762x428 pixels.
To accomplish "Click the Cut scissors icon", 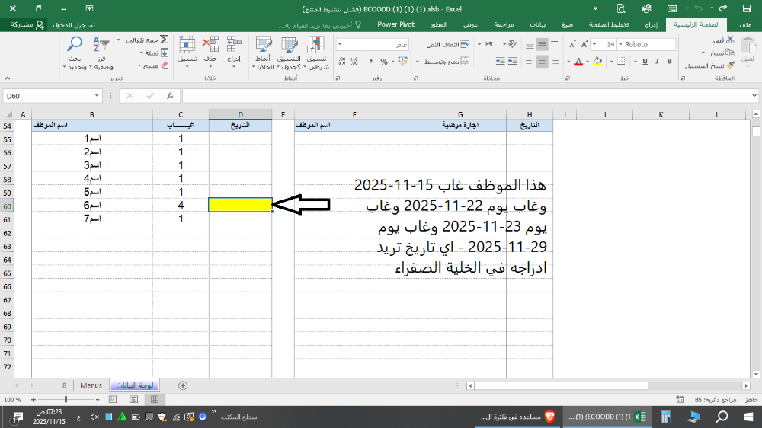I will point(730,39).
